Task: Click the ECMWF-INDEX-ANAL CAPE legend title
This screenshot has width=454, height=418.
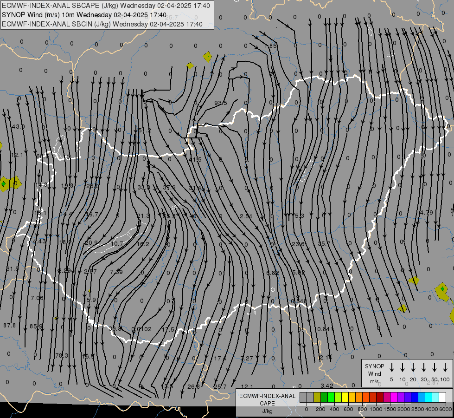Action: (x=267, y=404)
